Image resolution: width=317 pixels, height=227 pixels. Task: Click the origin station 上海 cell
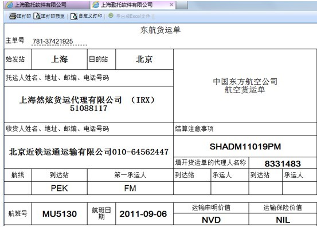(x=60, y=59)
